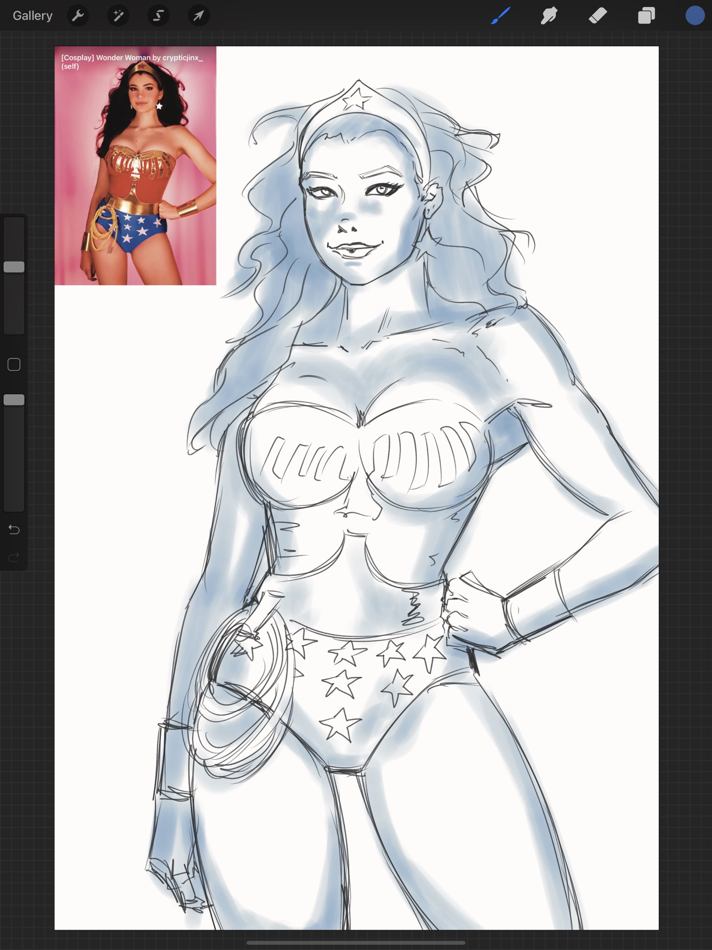Select the Smudge tool
The height and width of the screenshot is (950, 712).
click(x=549, y=16)
